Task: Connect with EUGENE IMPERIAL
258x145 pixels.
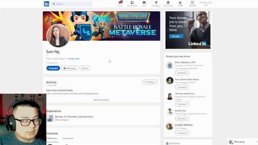Action: [x=182, y=133]
